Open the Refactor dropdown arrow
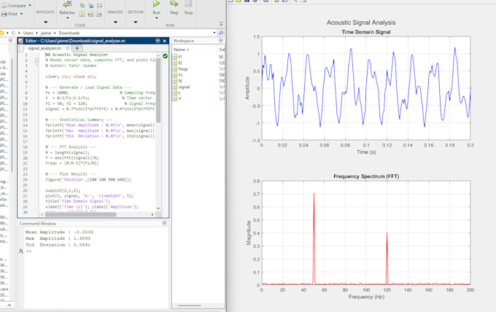The image size is (496, 312). pyautogui.click(x=67, y=18)
